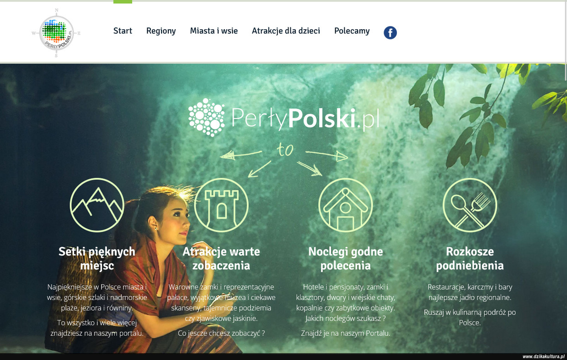Click the handwritten 'to' with arrows graphic
The image size is (567, 360).
pyautogui.click(x=284, y=160)
